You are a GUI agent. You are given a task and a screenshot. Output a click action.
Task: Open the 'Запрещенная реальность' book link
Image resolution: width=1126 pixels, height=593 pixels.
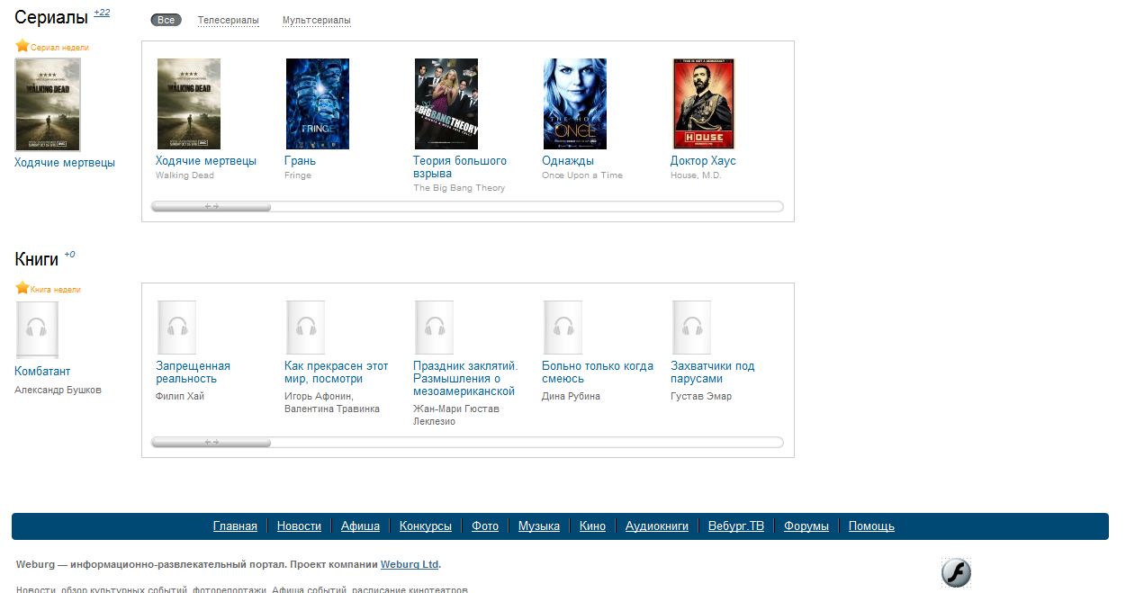click(193, 373)
